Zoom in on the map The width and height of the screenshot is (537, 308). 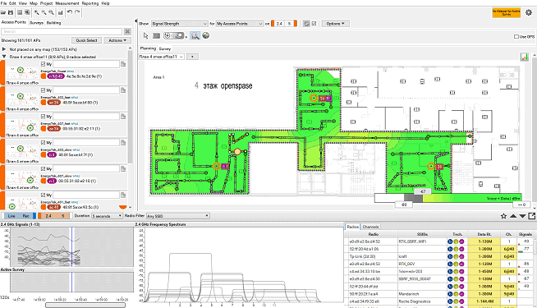point(37,12)
